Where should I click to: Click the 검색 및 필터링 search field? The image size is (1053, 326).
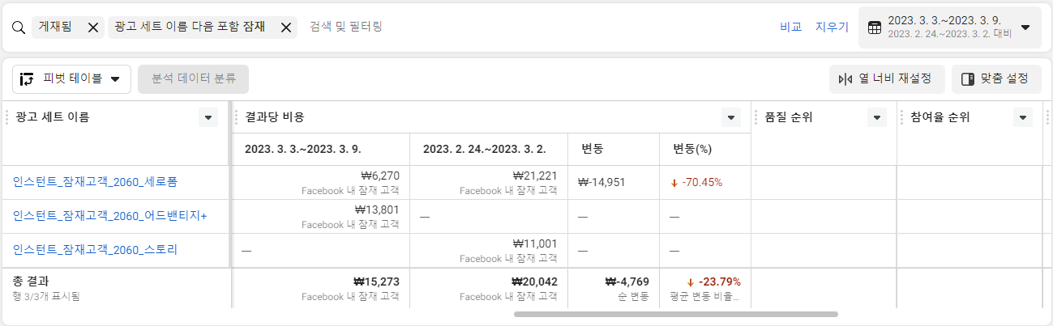coord(536,27)
